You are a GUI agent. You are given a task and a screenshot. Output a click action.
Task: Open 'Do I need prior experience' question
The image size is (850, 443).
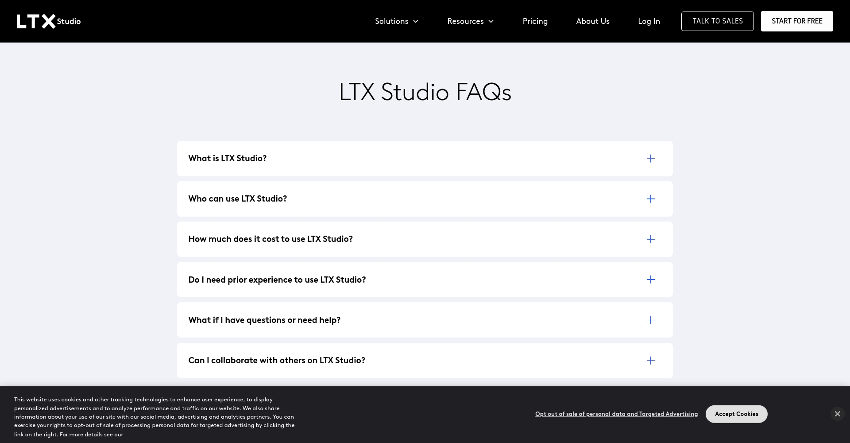pos(425,280)
